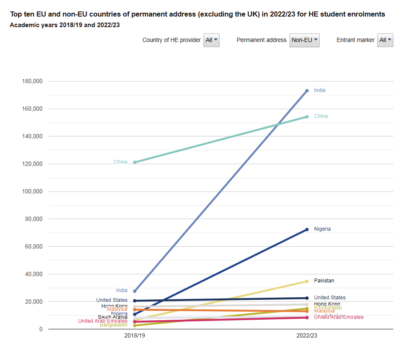Click the Malaysia 2018/19 data point
Viewport: 401px width, 346px height.
click(135, 310)
